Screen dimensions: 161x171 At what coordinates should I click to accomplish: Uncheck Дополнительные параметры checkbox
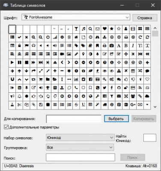(6, 127)
